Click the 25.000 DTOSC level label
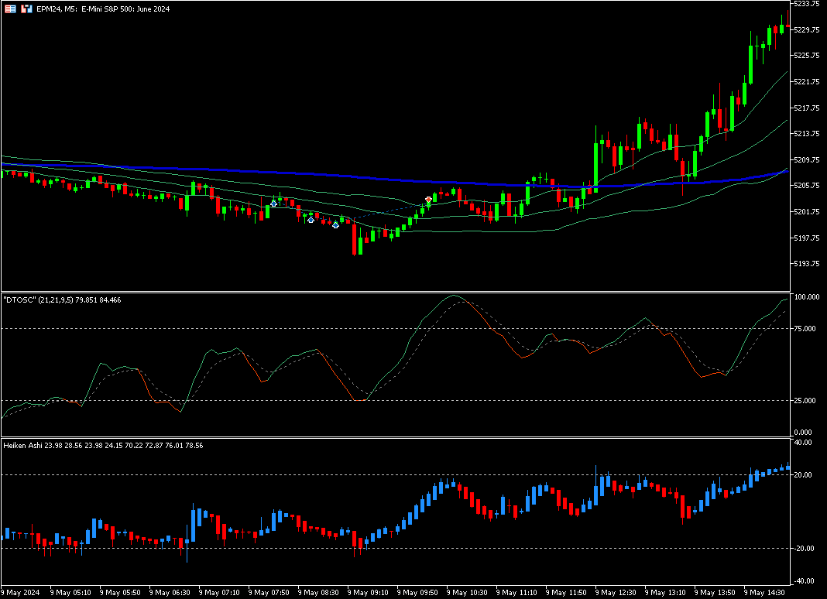827x599 pixels. tap(805, 401)
